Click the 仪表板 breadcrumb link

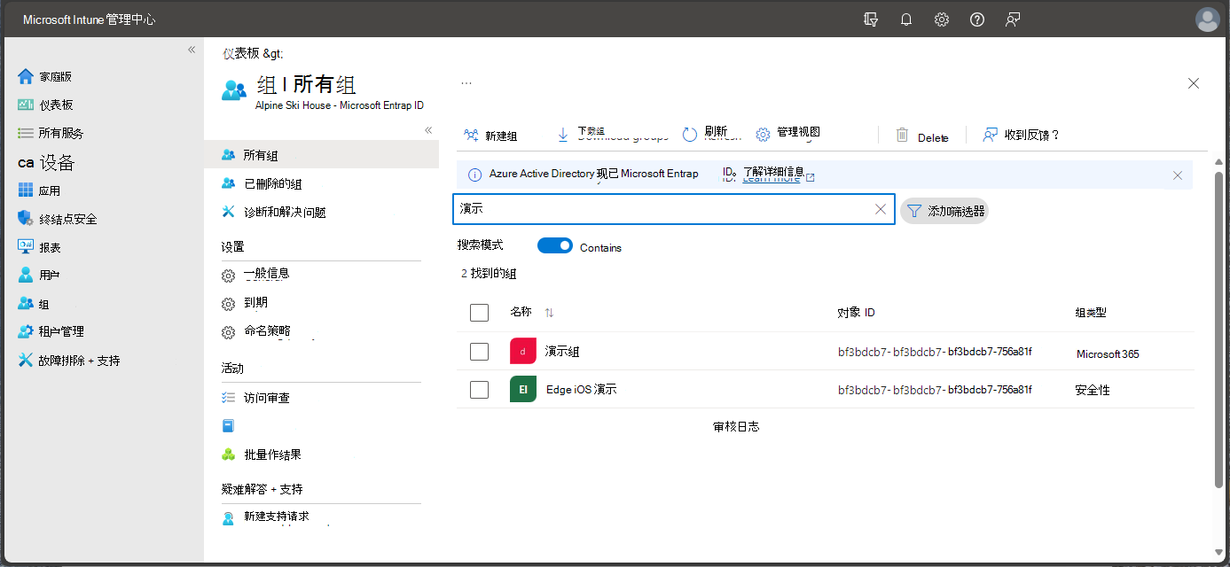tap(241, 53)
